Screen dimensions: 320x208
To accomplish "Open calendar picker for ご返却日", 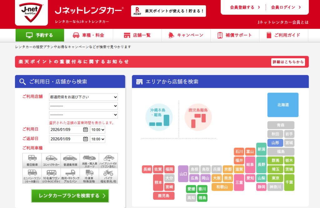I will (85, 139).
